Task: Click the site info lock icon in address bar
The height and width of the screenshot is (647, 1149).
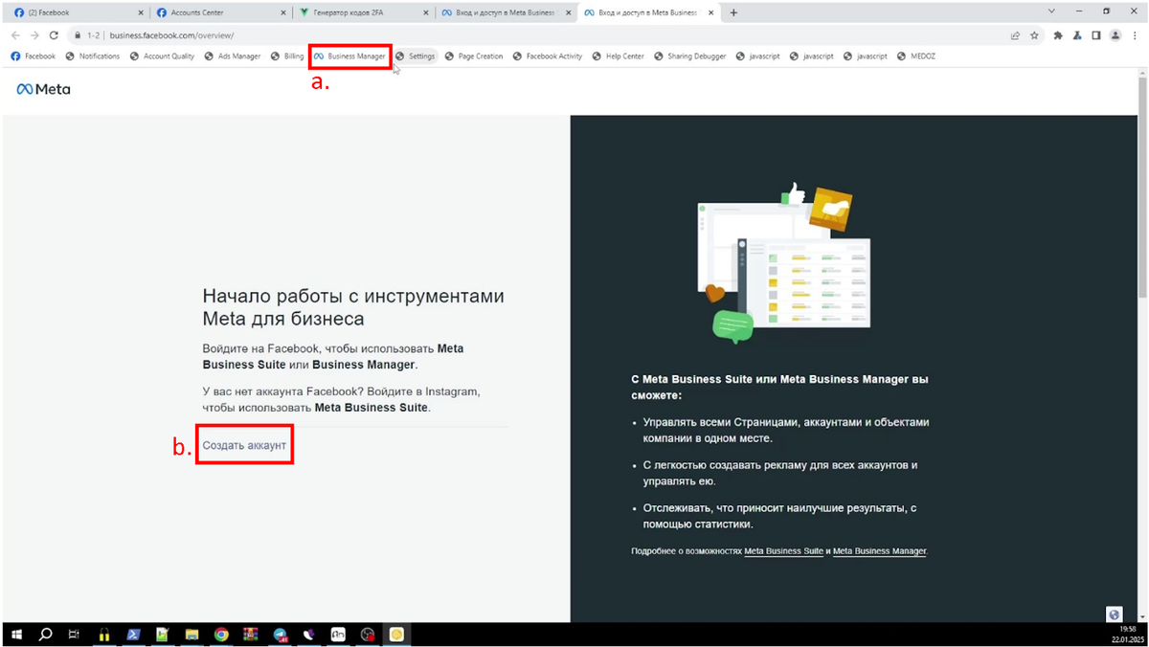Action: (x=78, y=35)
